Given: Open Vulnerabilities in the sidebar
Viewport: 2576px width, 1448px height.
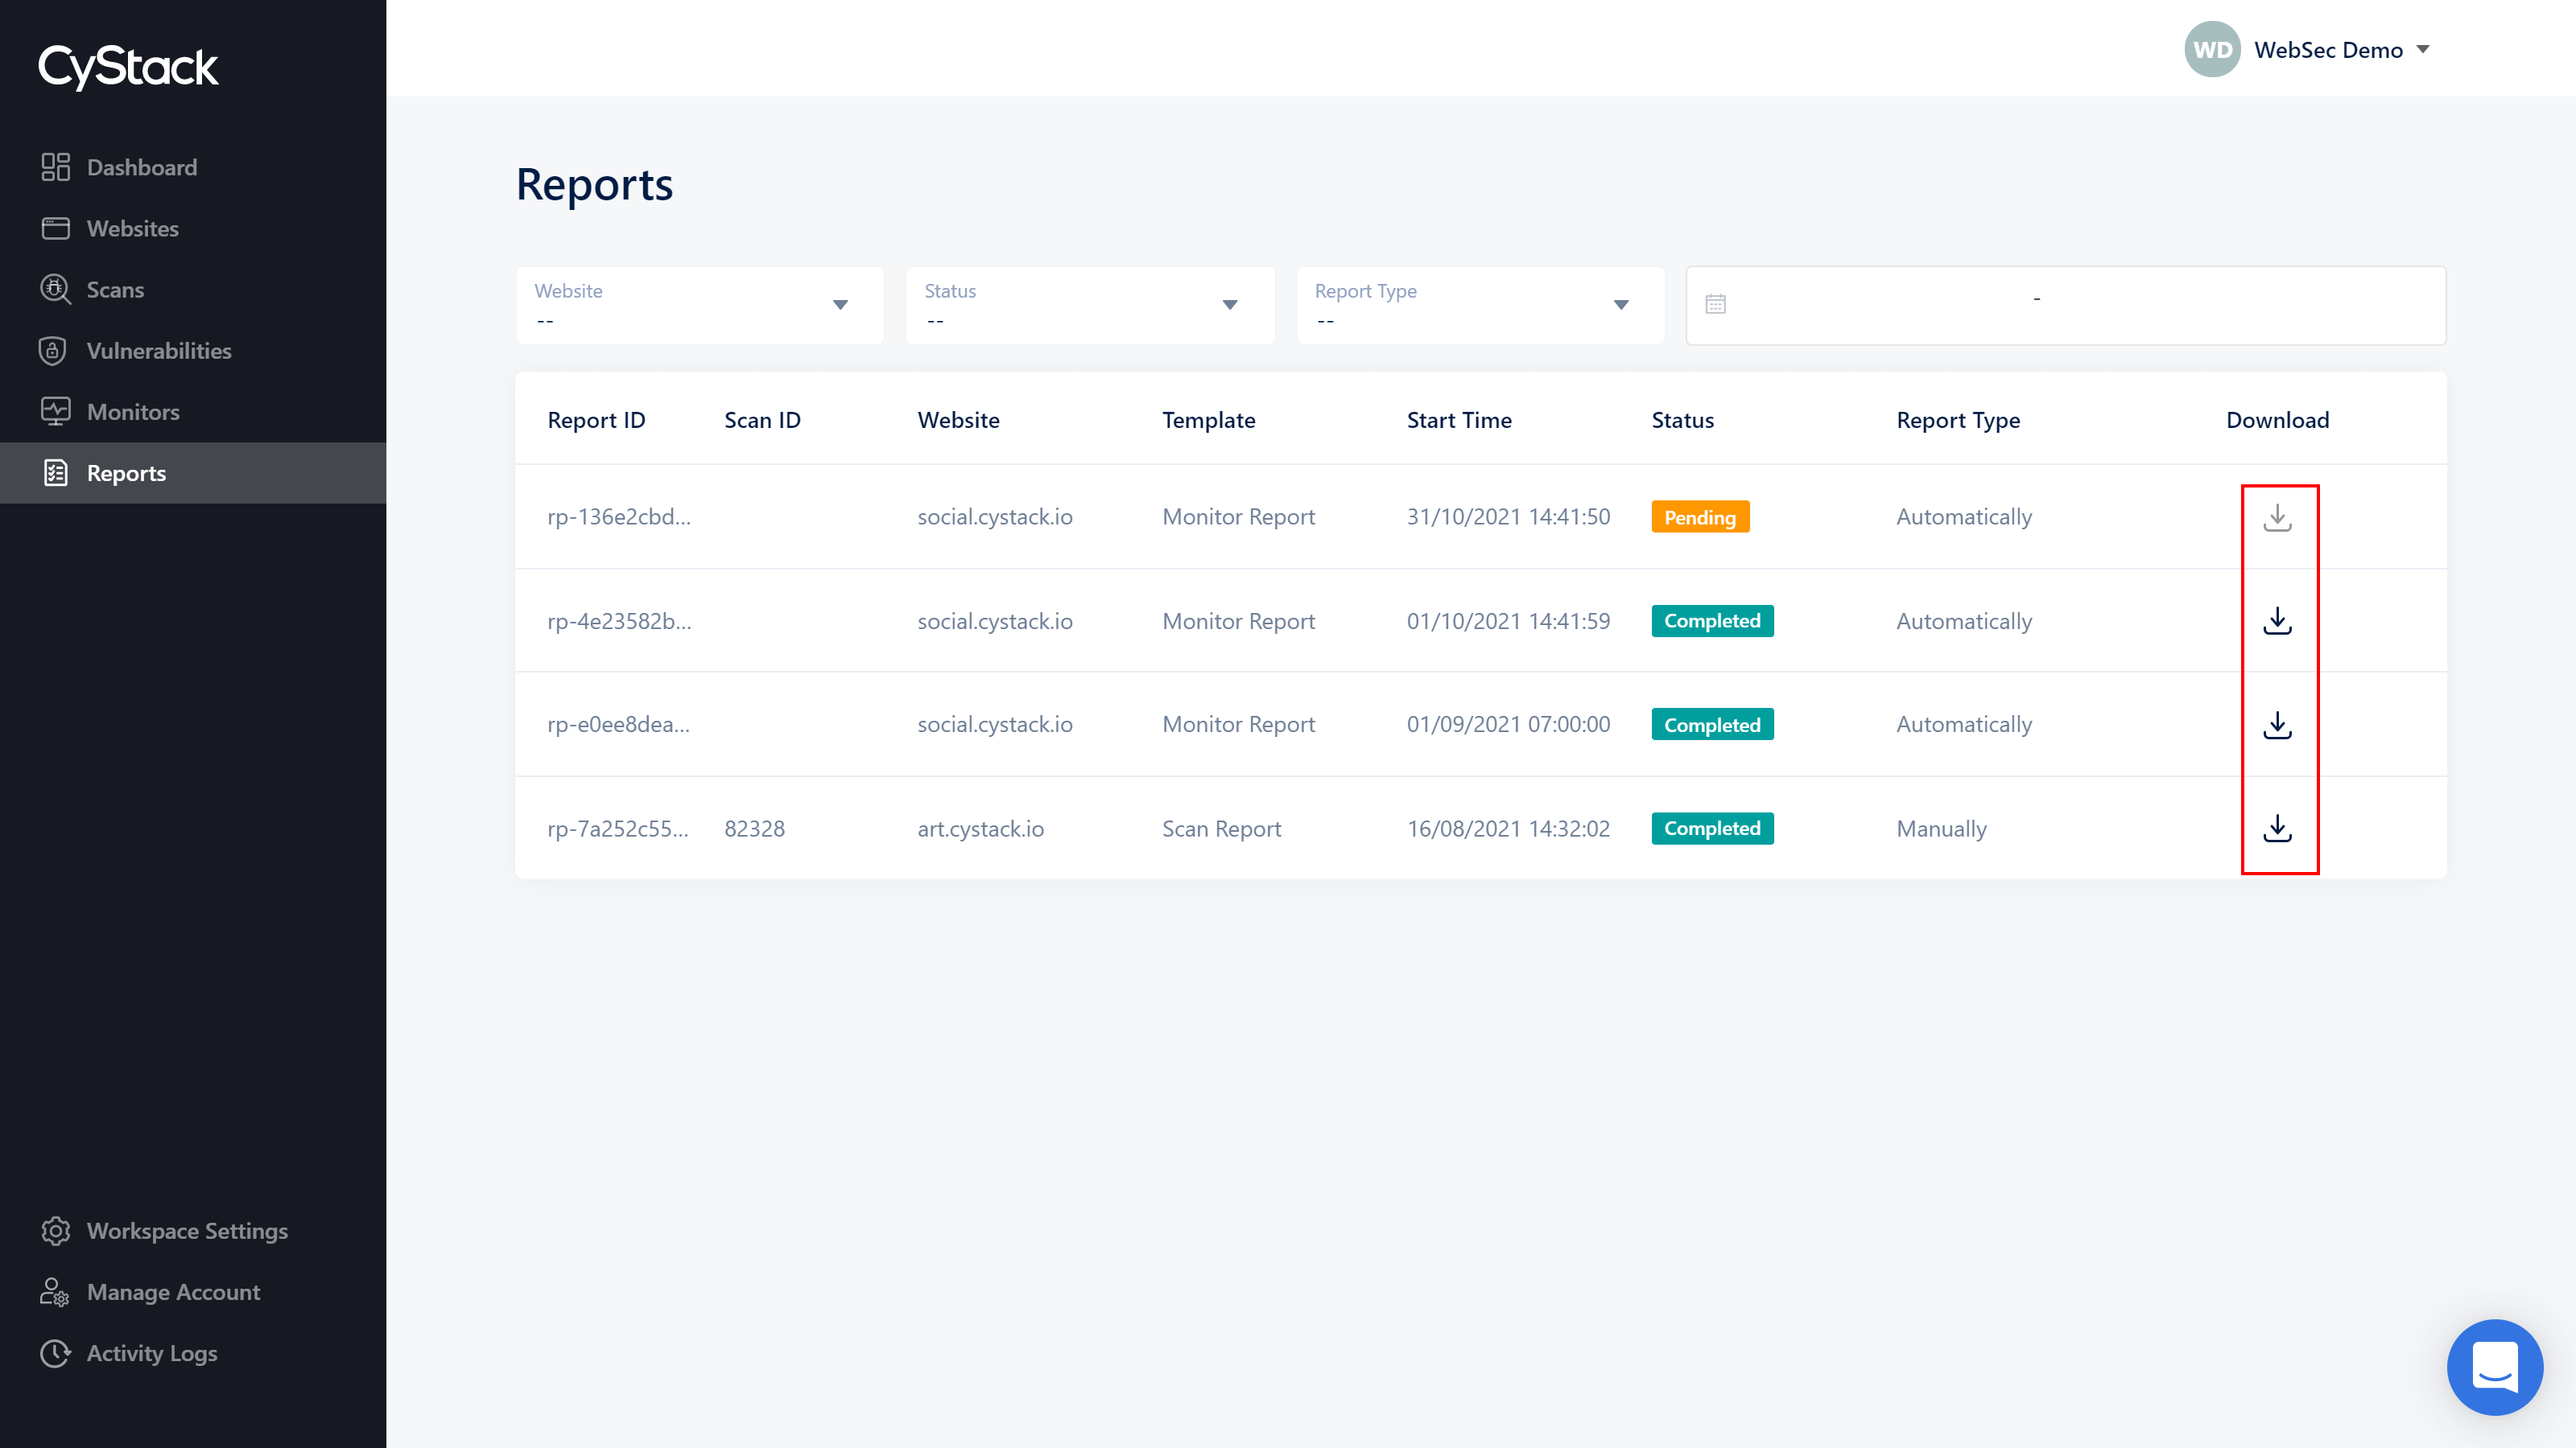Looking at the screenshot, I should 193,351.
